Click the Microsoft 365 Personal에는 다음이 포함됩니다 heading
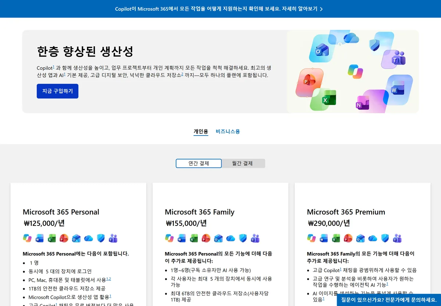 [76, 254]
